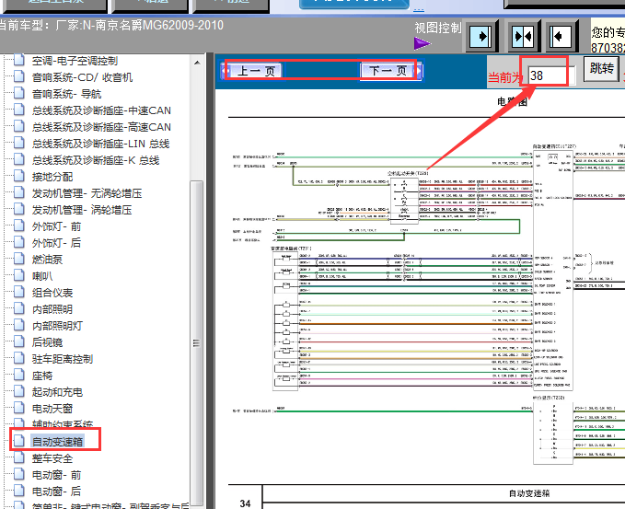
Task: Select 总线系统及诊断插座-LIN 总线
Action: coord(101,144)
